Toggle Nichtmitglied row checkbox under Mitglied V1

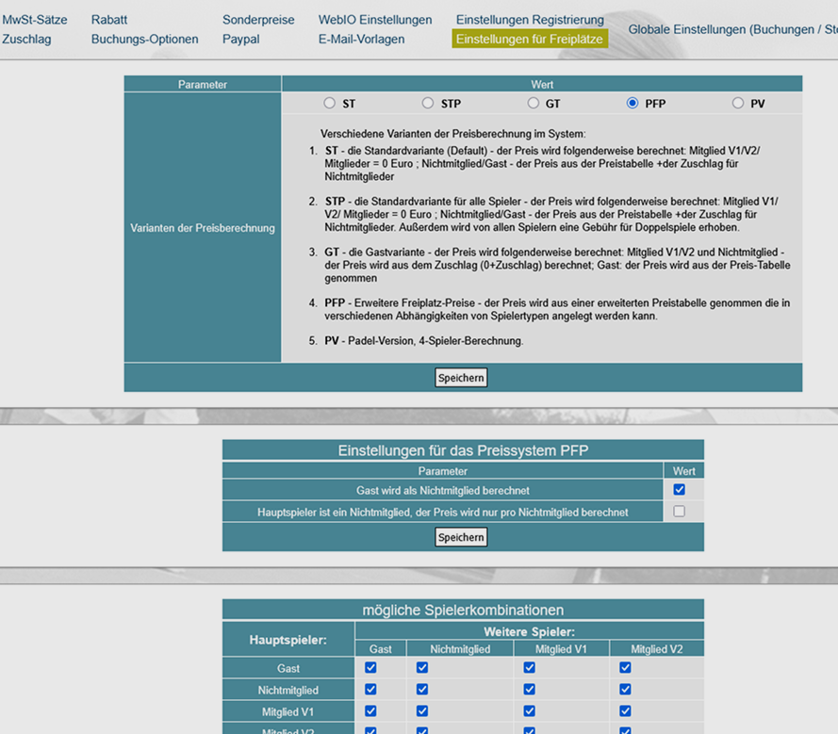click(529, 690)
